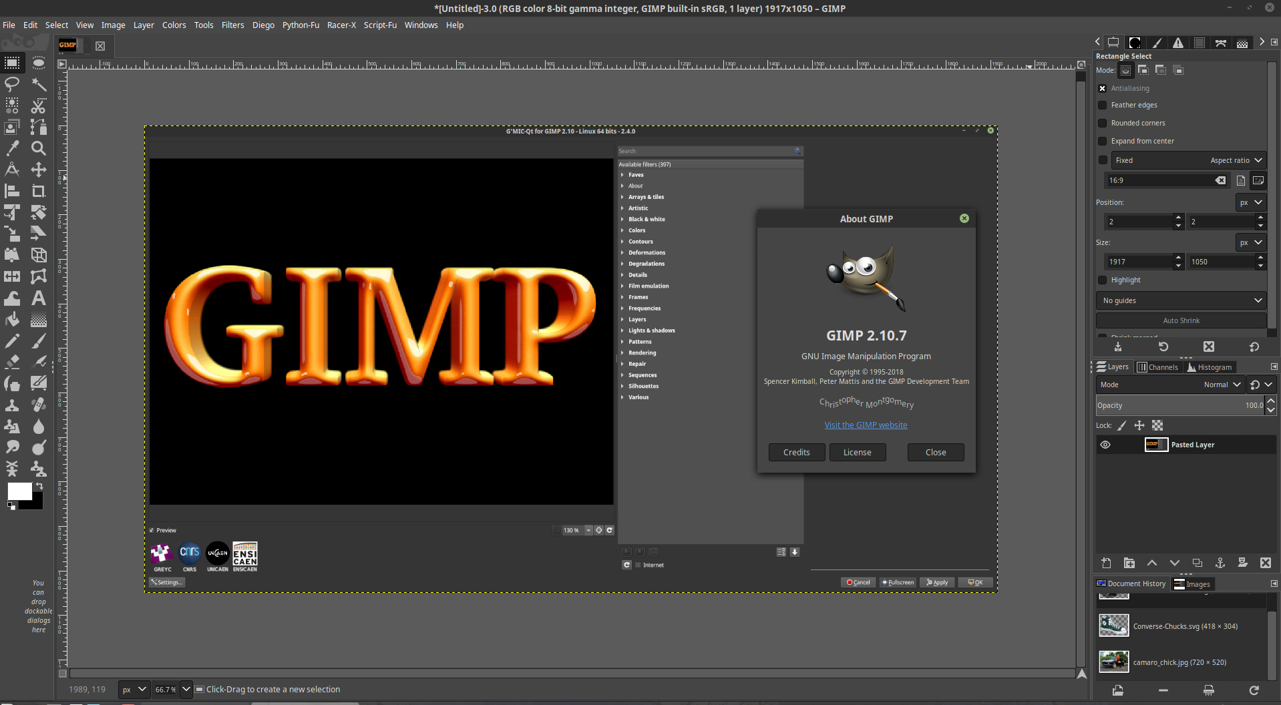The height and width of the screenshot is (705, 1281).
Task: Select the 3D Transform cube tool
Action: pyautogui.click(x=39, y=255)
